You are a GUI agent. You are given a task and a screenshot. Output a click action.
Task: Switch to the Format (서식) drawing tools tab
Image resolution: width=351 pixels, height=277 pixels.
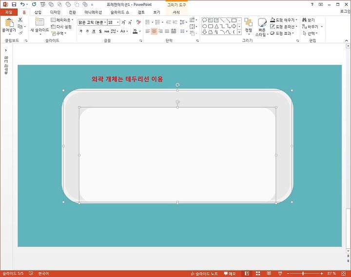(x=176, y=12)
